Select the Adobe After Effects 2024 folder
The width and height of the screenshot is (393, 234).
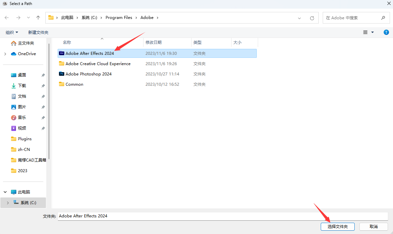[x=157, y=53]
